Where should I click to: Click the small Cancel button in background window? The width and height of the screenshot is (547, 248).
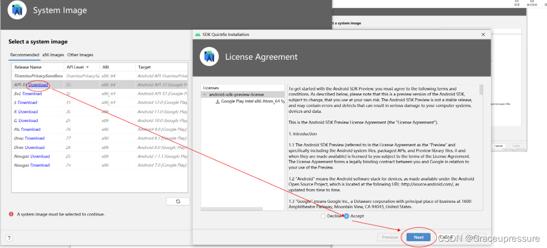pyautogui.click(x=498, y=146)
